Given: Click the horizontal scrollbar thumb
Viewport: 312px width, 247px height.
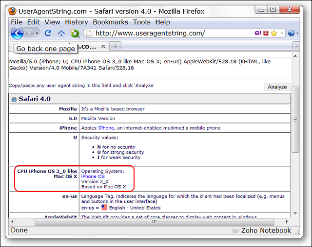Looking at the screenshot, I should point(154,222).
